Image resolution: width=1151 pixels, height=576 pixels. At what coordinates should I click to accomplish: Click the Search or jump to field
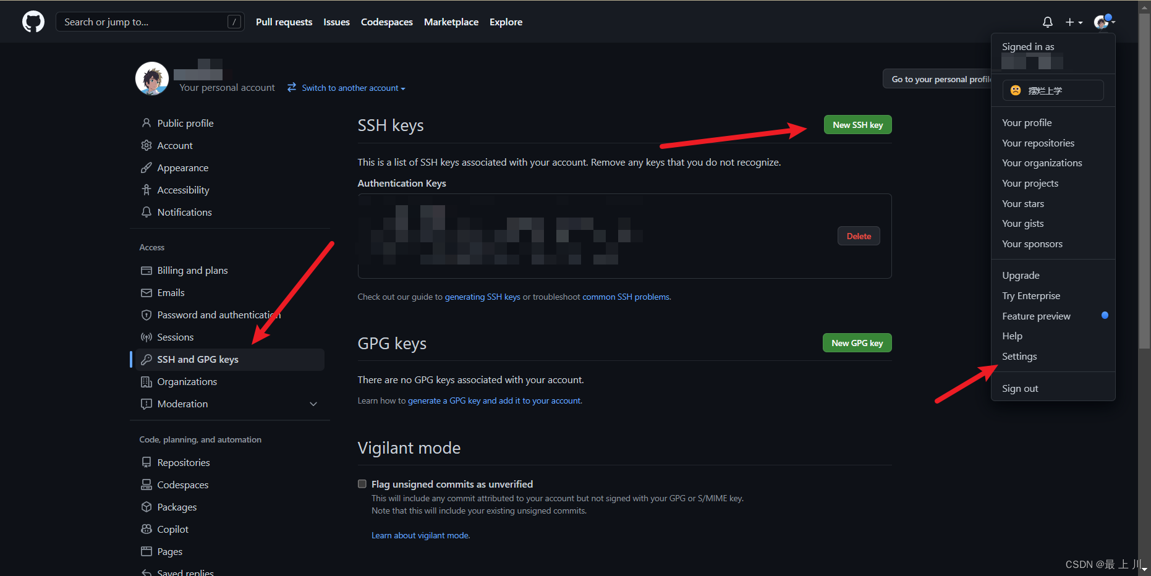pyautogui.click(x=150, y=22)
